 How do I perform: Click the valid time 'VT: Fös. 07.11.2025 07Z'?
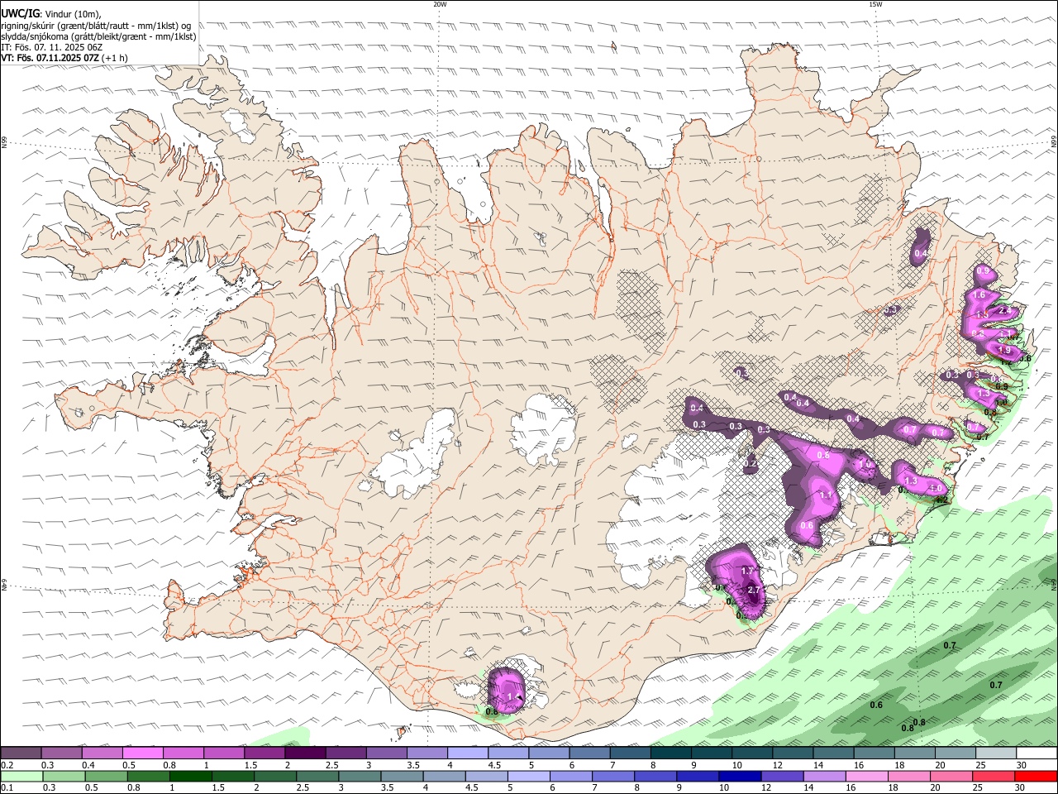tap(50, 58)
